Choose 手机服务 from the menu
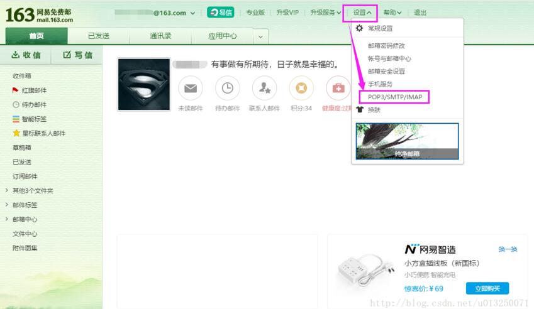The height and width of the screenshot is (309, 534). tap(380, 84)
